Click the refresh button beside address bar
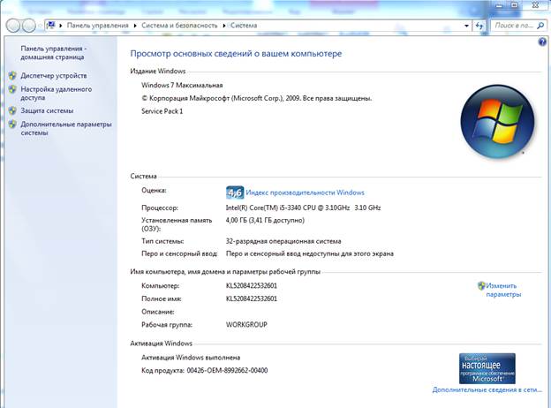The image size is (551, 408). tap(479, 26)
